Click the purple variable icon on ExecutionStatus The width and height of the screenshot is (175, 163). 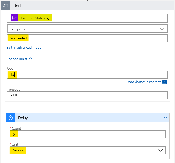pyautogui.click(x=14, y=18)
